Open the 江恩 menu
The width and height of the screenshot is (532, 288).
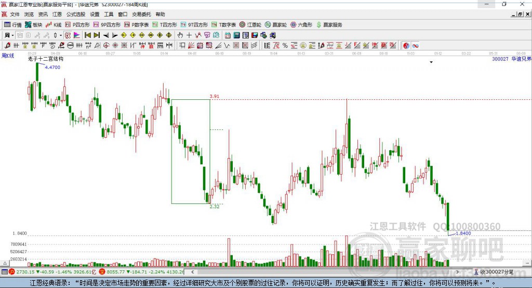pos(57,14)
